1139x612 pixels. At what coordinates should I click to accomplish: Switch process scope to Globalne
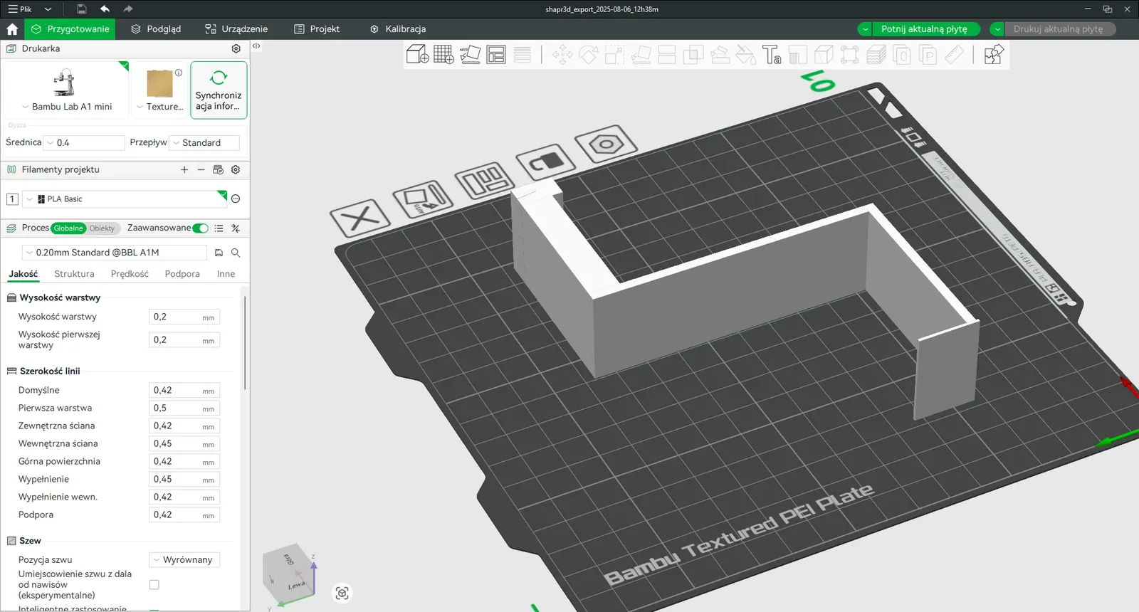pos(68,228)
